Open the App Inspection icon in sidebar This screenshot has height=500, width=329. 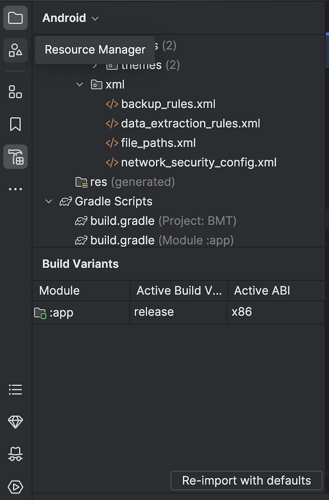16,454
